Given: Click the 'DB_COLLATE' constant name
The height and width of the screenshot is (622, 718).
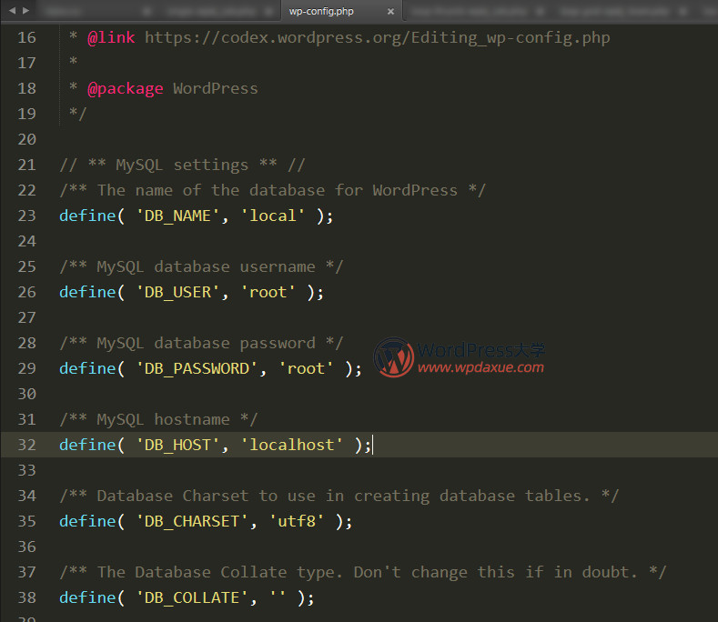Looking at the screenshot, I should 192,597.
